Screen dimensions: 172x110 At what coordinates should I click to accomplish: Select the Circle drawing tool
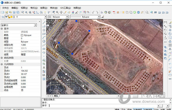click(x=44, y=41)
